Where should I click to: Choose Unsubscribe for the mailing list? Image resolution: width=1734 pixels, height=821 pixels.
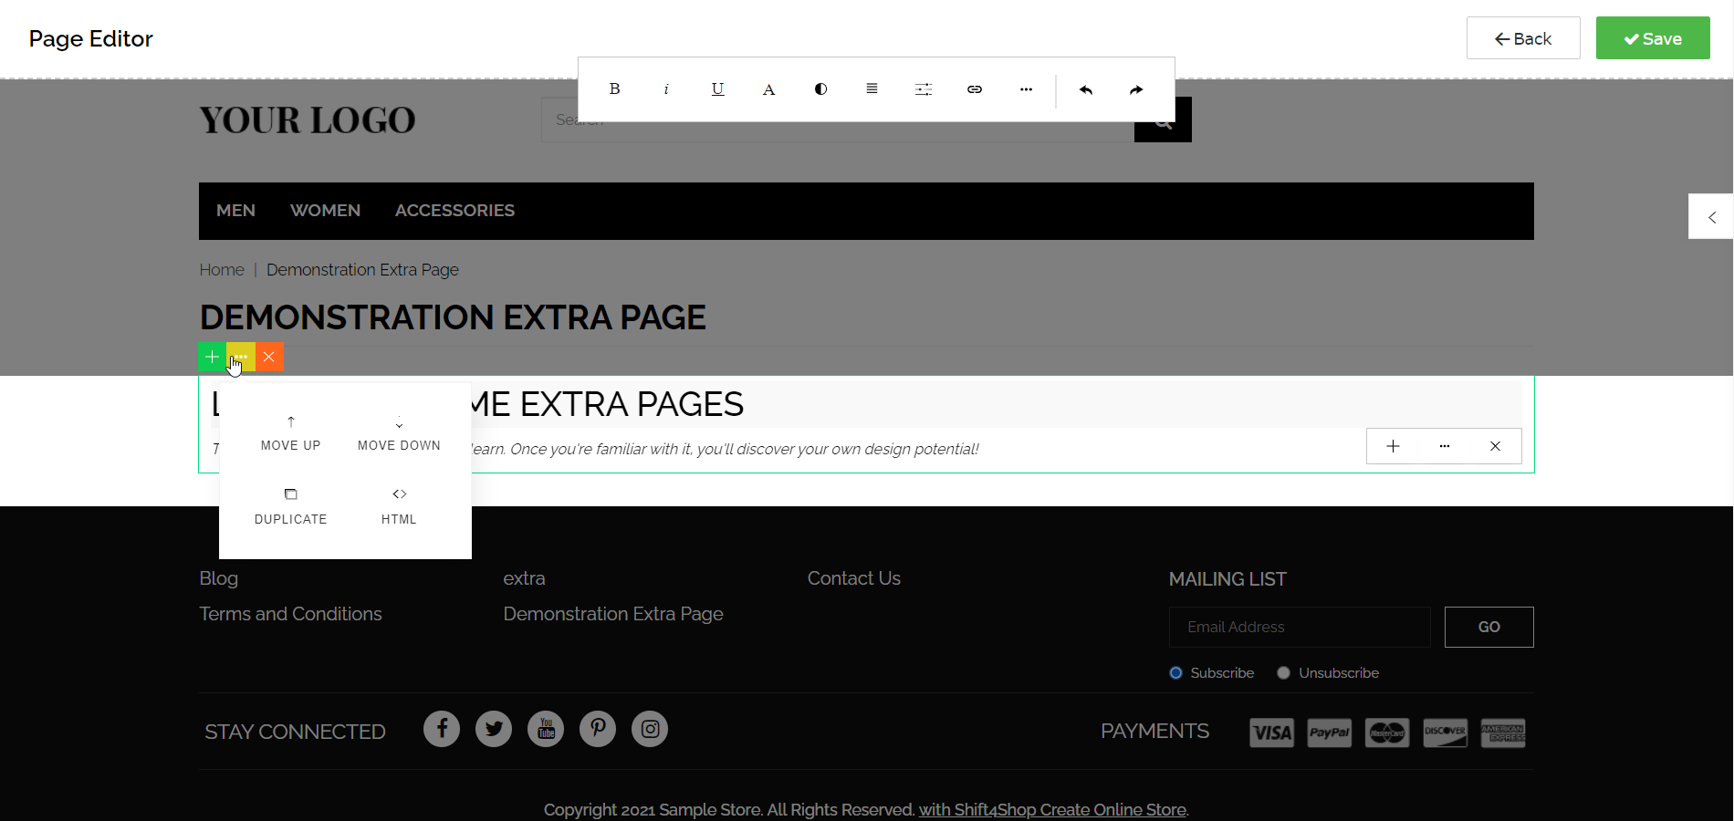coord(1284,672)
